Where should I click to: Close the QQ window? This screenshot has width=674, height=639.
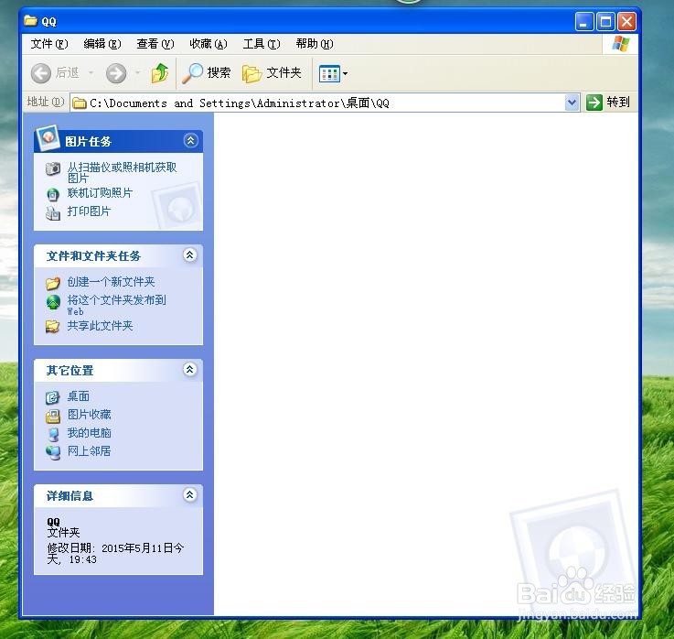pos(626,22)
